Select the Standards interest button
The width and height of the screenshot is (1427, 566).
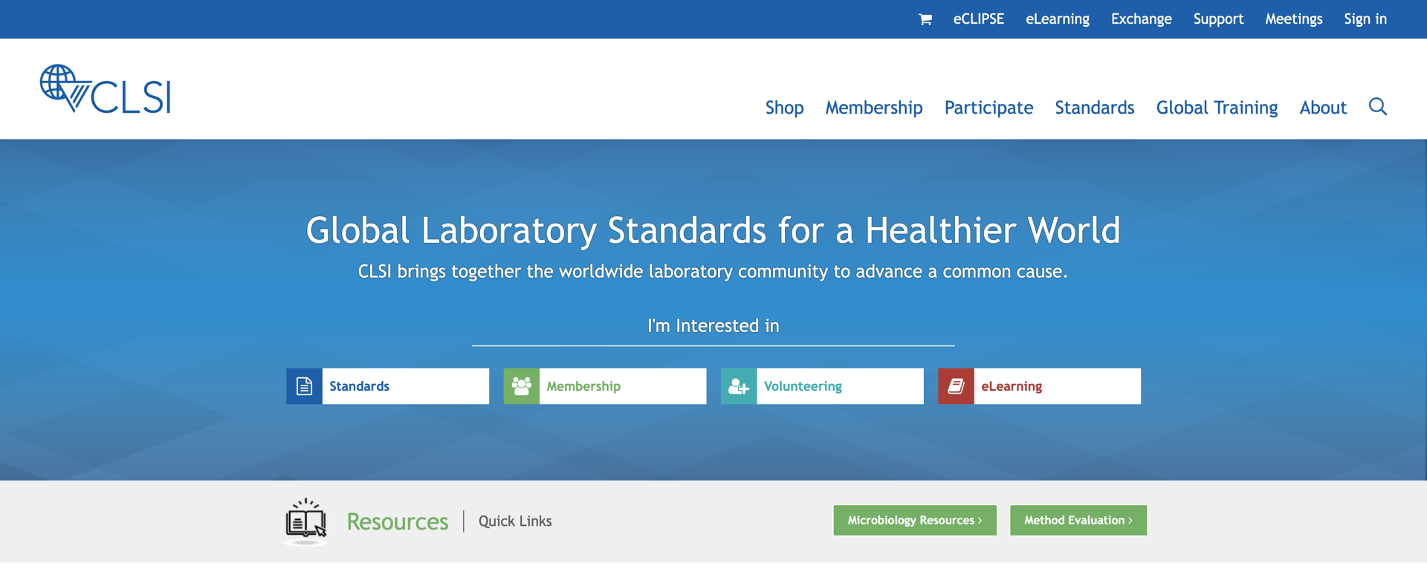click(388, 386)
